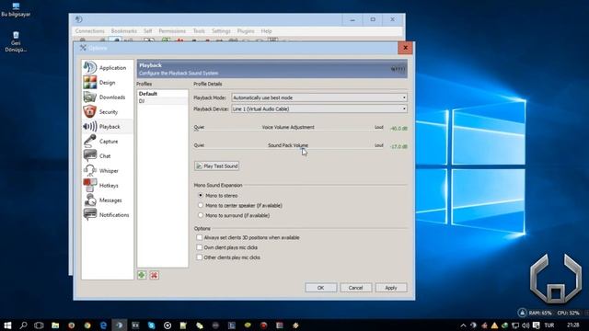The height and width of the screenshot is (331, 589).
Task: Open File Explorer from taskbar
Action: tap(55, 325)
